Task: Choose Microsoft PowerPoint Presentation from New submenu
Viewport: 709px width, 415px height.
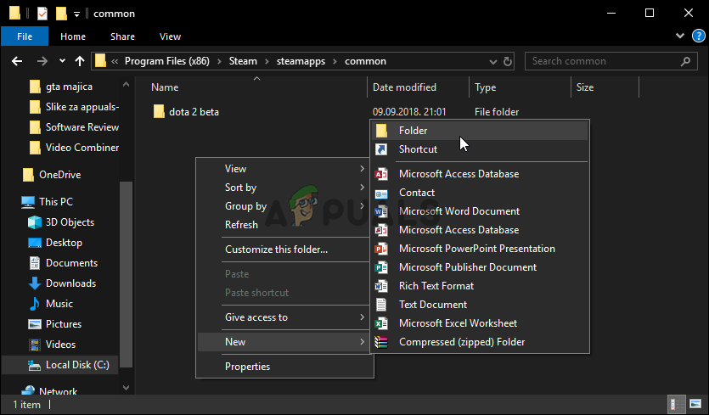Action: click(476, 249)
